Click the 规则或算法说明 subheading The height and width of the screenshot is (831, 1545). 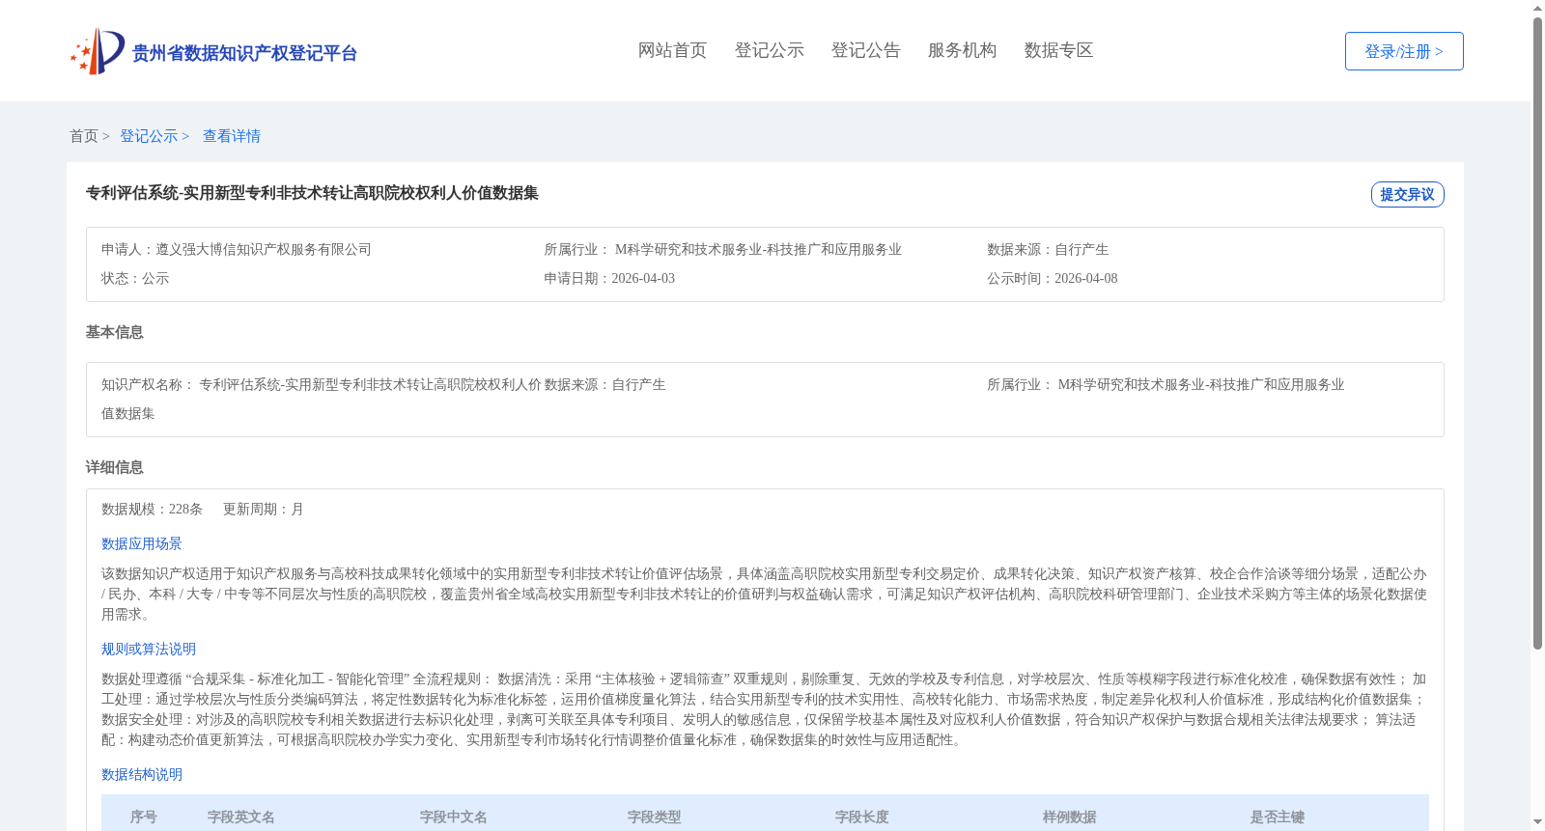click(x=149, y=649)
